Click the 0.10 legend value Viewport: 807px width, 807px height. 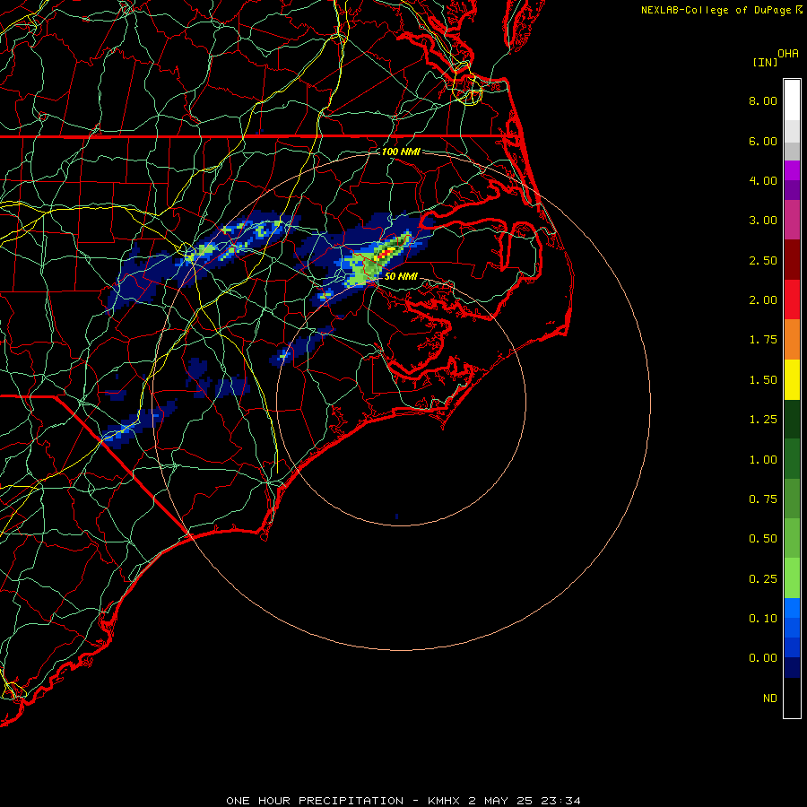[763, 619]
